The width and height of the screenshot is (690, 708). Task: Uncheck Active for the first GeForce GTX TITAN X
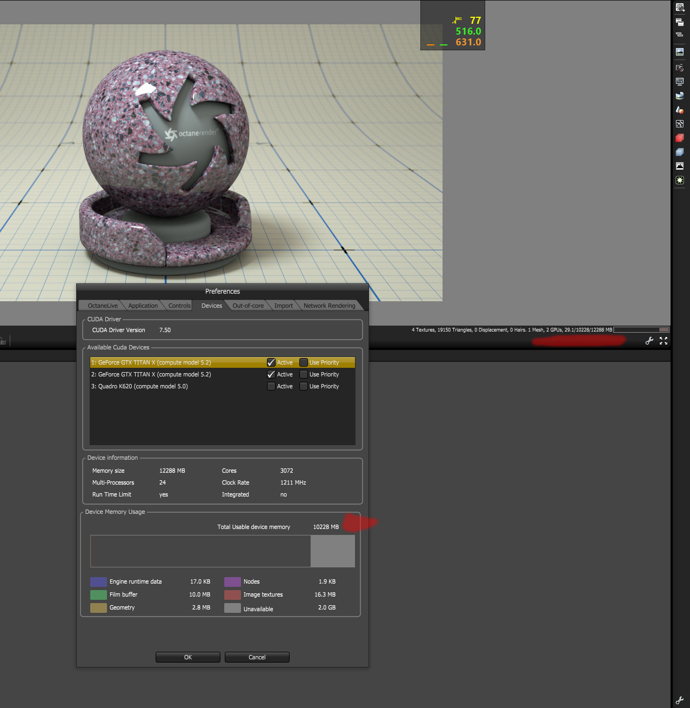271,362
